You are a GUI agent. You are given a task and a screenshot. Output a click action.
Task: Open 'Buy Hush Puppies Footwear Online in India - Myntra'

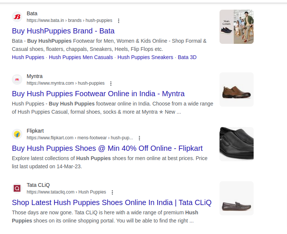(98, 94)
